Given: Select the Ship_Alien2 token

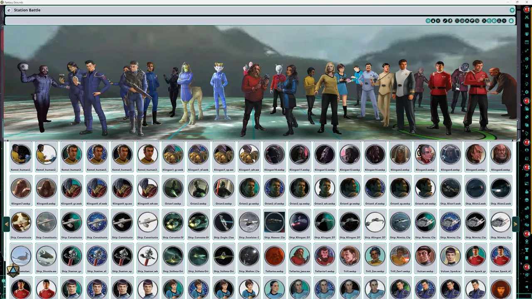Looking at the screenshot, I should click(x=475, y=191).
